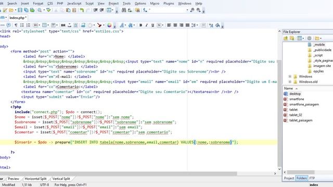Open the JavaScript menu
Screen dimensions: 333x187
click(x=74, y=4)
